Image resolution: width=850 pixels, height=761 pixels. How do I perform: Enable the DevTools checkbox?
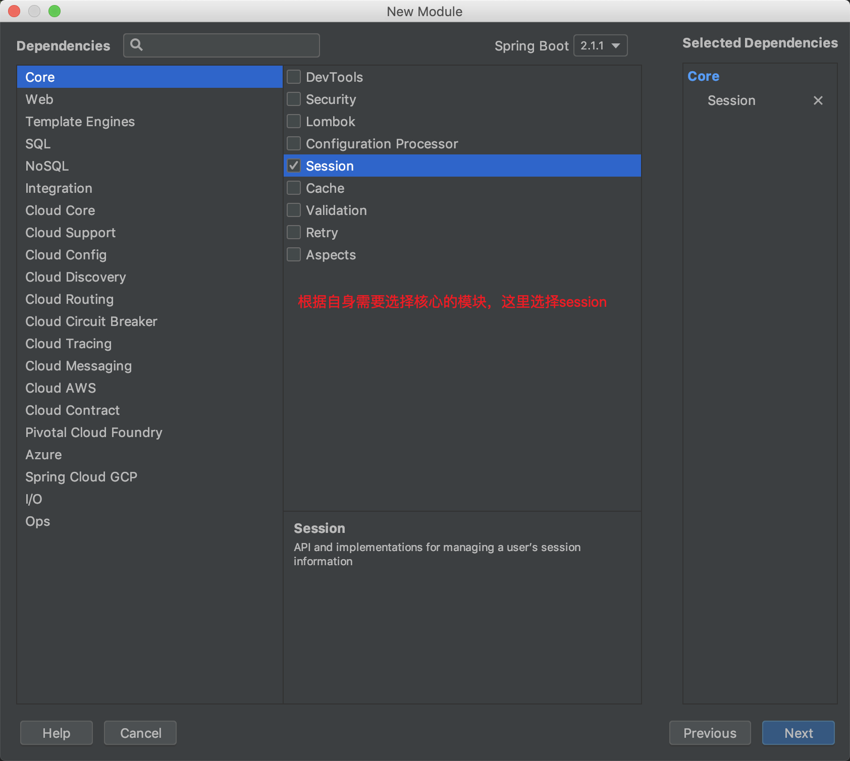point(294,77)
